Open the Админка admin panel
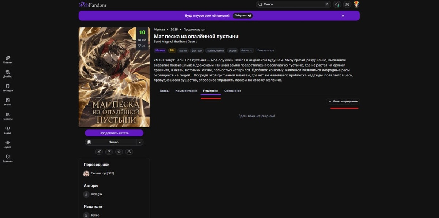The height and width of the screenshot is (218, 439). (8, 158)
